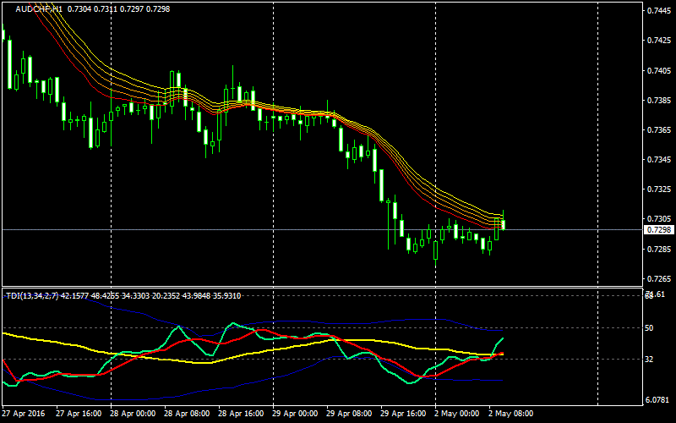Select the 29 Apr 16:00 time label
676x423 pixels.
(x=401, y=415)
